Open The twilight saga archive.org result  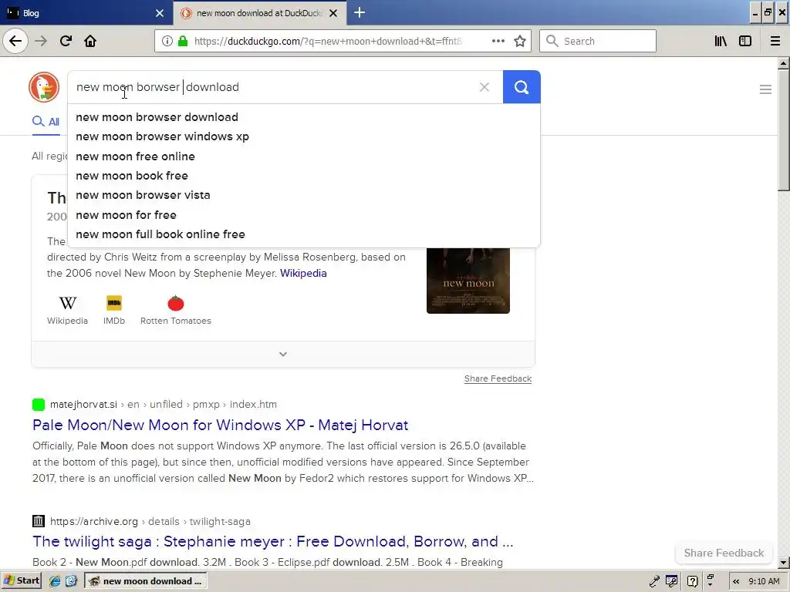pos(272,542)
